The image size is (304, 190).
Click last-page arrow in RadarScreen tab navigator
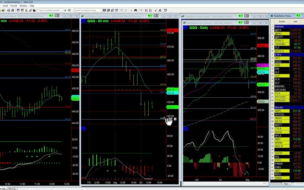(280, 184)
